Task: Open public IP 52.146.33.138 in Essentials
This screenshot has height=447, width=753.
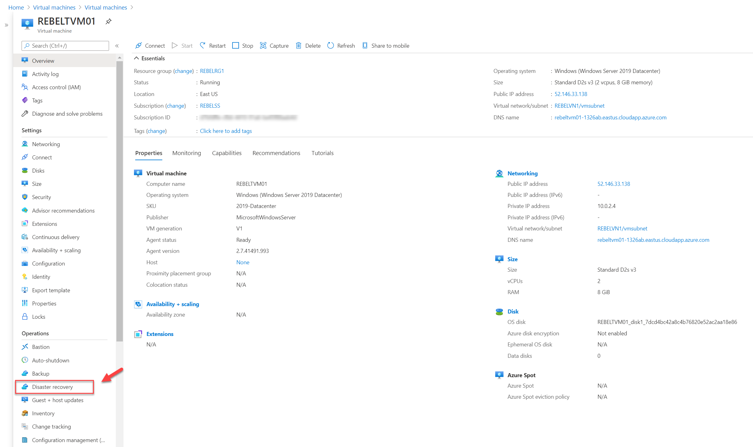Action: (571, 94)
